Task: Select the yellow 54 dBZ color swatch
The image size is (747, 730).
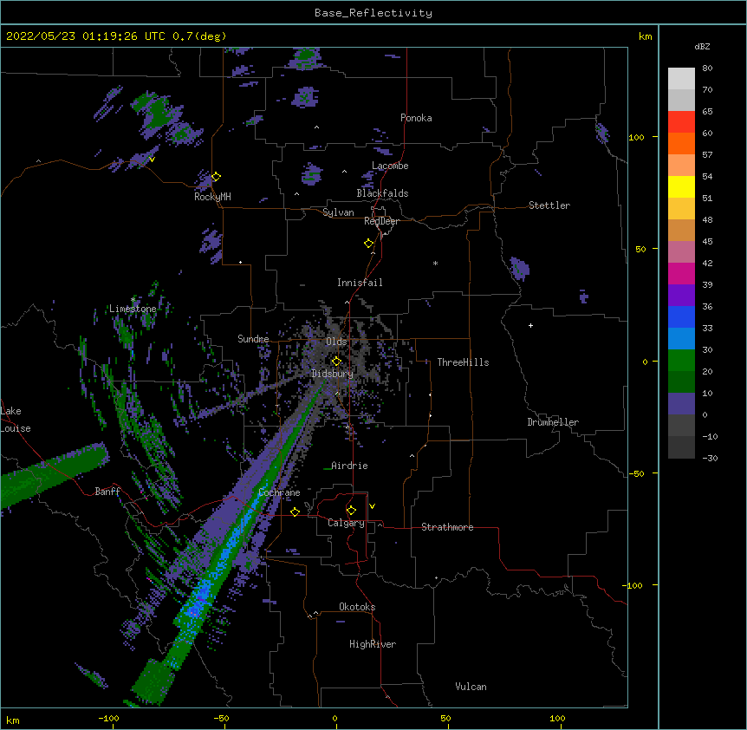Action: click(x=681, y=186)
